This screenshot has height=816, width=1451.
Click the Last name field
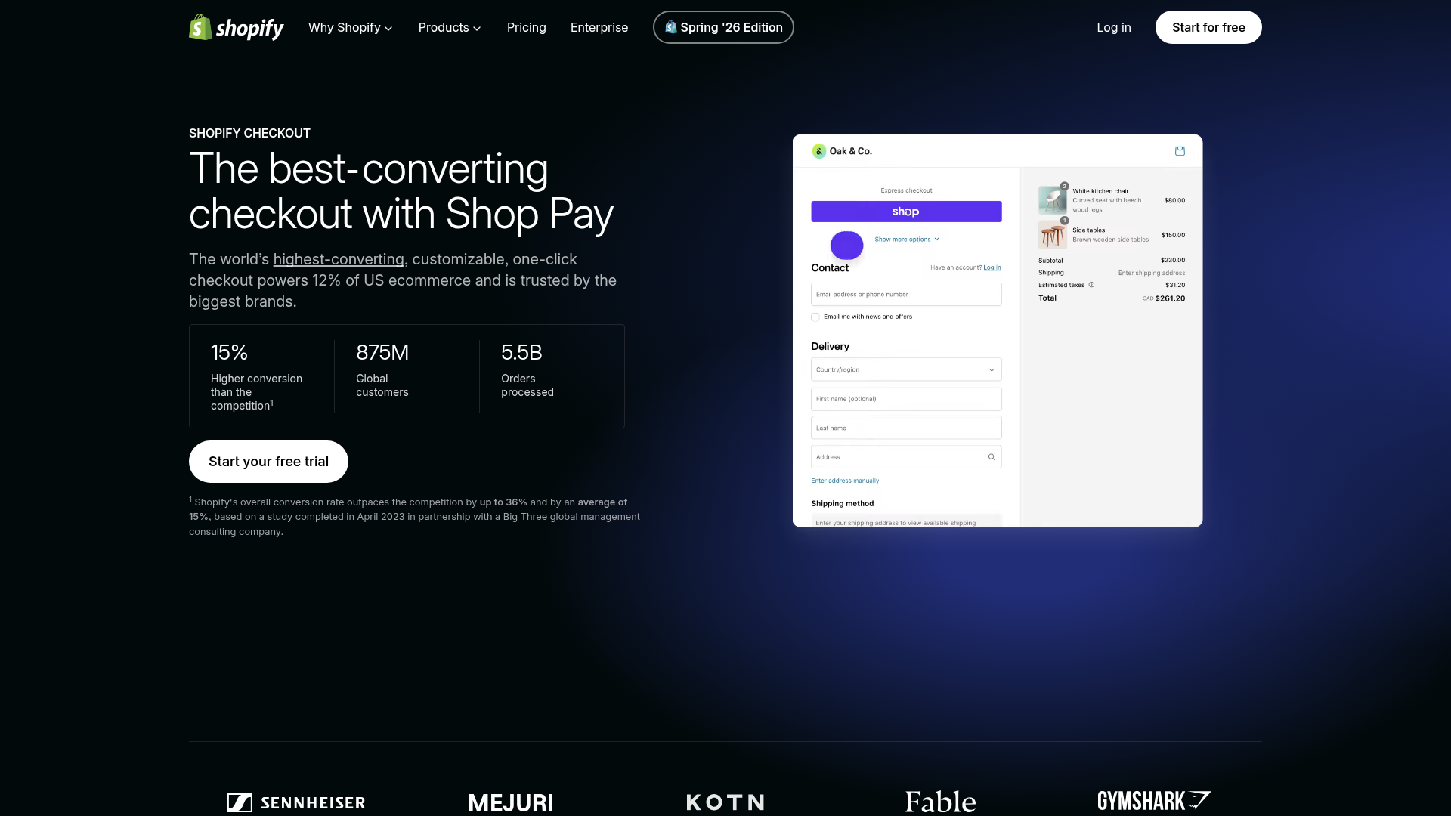pyautogui.click(x=906, y=428)
